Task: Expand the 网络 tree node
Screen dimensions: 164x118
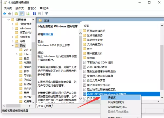Action: click(x=13, y=41)
